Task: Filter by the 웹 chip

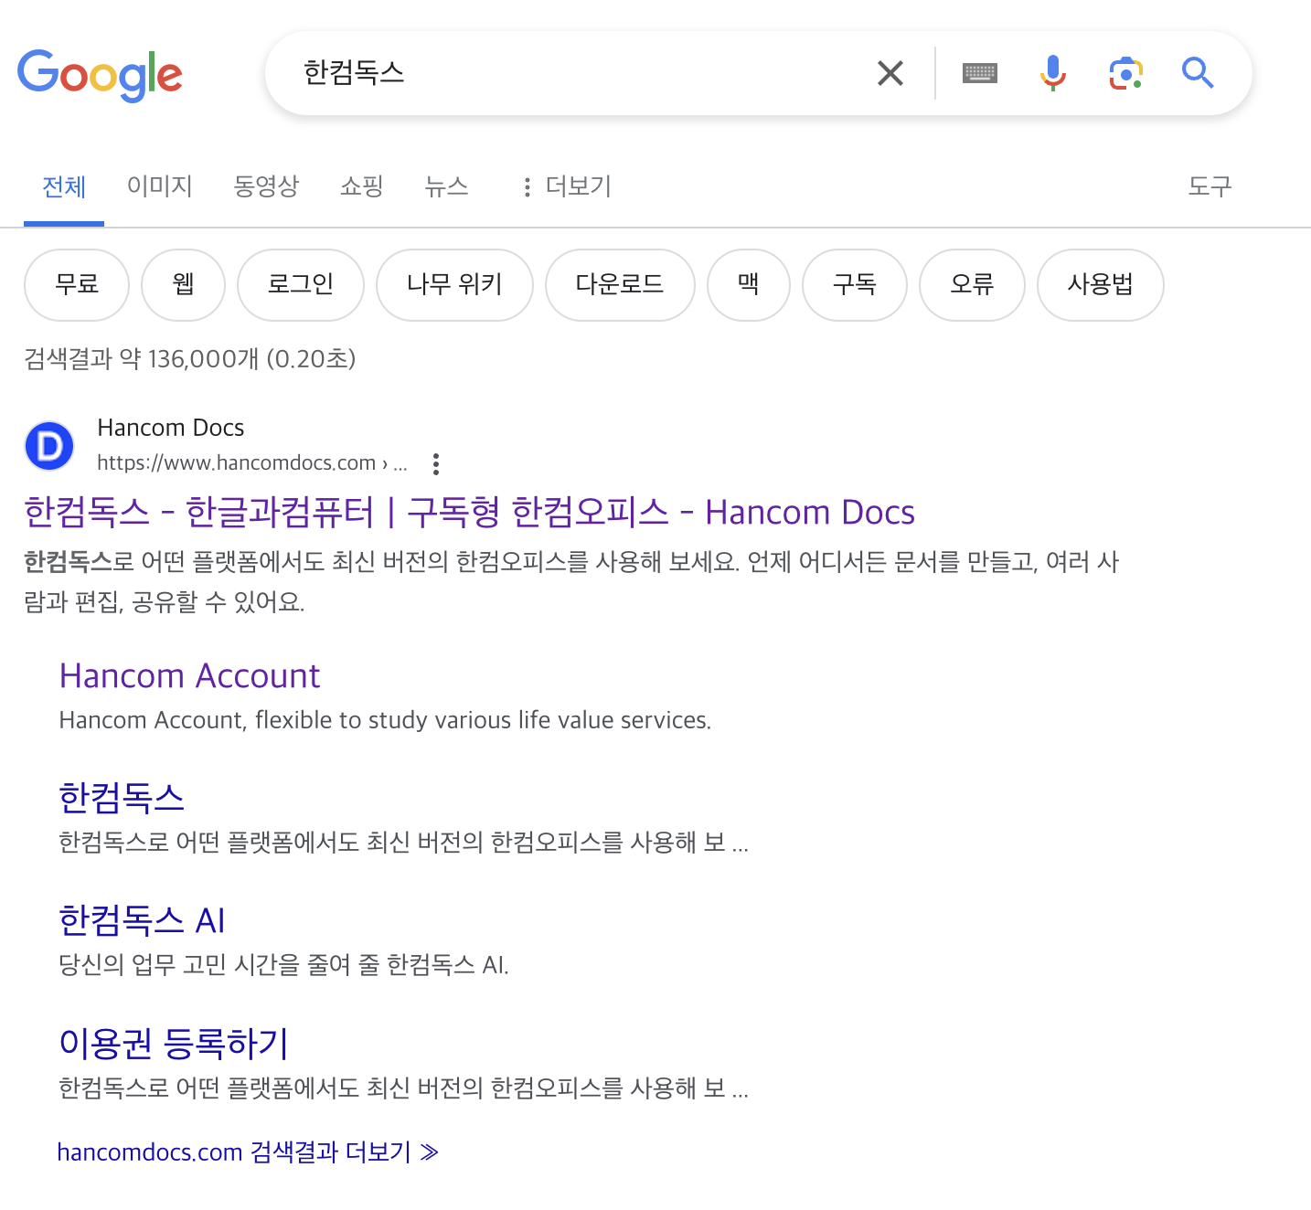Action: coord(184,285)
